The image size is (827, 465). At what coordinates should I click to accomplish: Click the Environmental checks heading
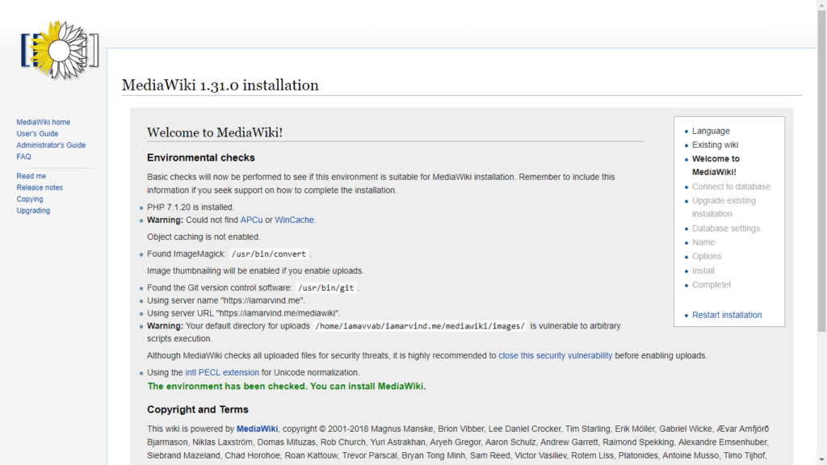(201, 157)
